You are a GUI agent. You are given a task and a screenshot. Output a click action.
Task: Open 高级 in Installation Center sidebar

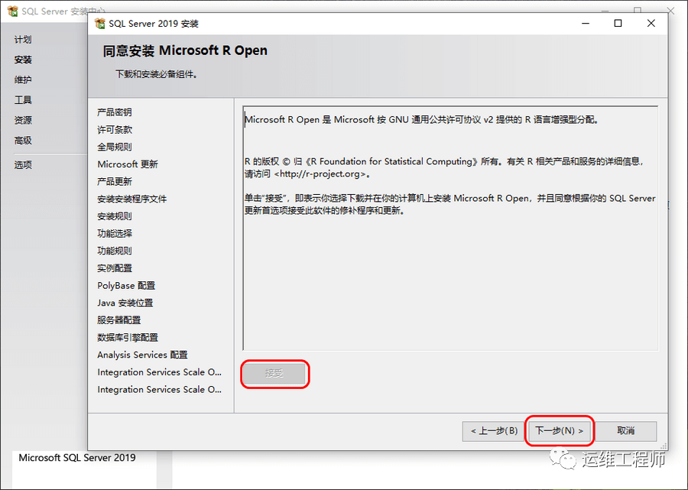tap(23, 141)
